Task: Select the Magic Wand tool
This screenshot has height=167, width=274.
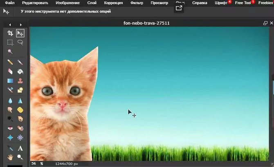Action: pos(10,51)
